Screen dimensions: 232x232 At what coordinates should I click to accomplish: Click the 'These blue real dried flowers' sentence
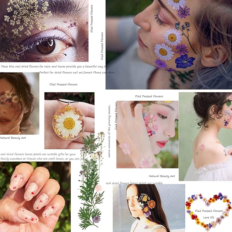coord(53,66)
